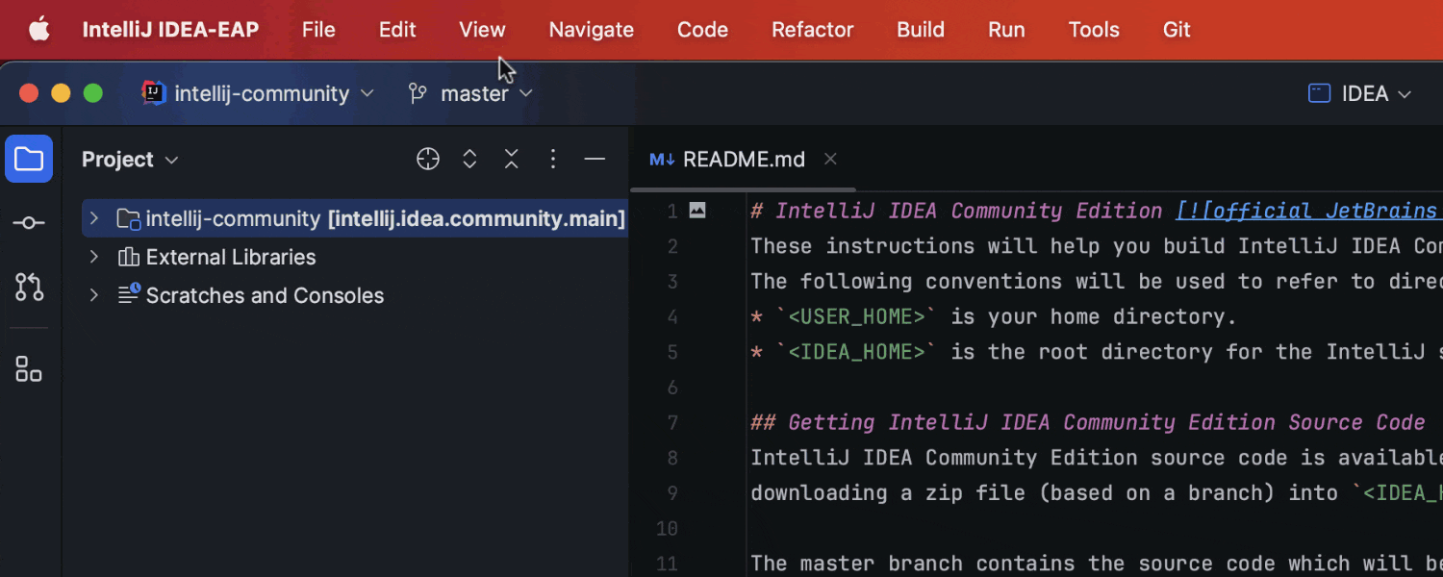Click the official JetBrains link in README
This screenshot has width=1443, height=577.
[x=1308, y=210]
